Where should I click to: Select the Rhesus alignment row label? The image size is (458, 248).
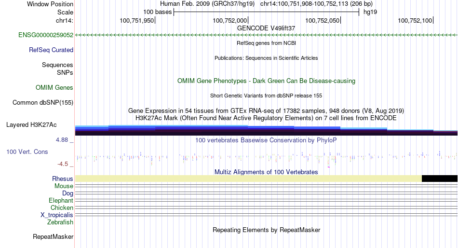point(63,179)
